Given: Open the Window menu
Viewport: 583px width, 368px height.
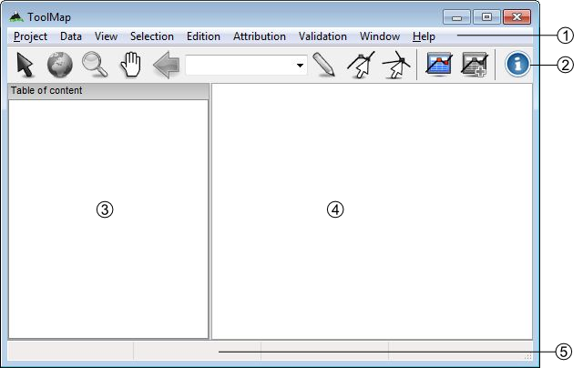Looking at the screenshot, I should 380,36.
